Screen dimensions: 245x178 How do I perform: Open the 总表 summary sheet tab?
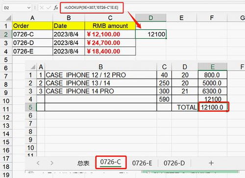click(83, 163)
